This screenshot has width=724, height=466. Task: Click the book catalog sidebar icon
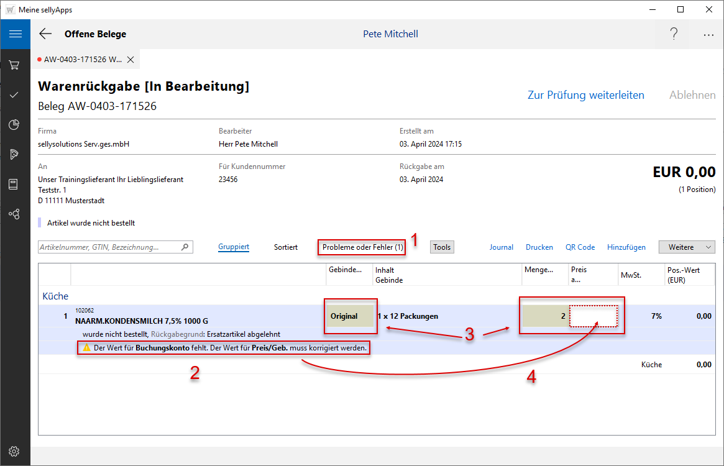click(15, 184)
